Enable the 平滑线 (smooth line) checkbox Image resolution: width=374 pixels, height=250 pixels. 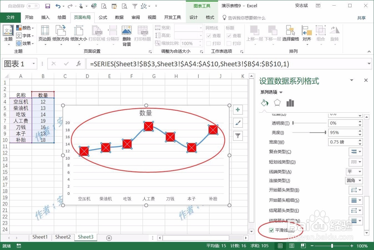271,230
